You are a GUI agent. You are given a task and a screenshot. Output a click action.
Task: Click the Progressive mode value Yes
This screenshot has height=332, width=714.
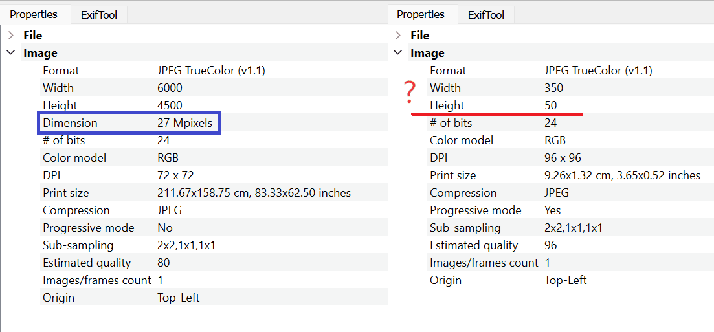click(x=553, y=210)
